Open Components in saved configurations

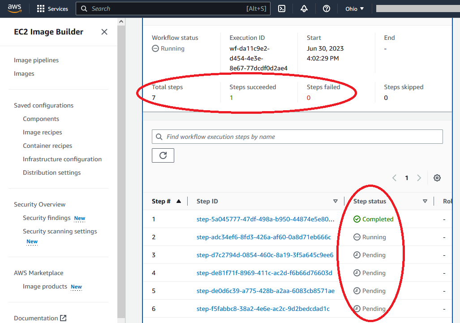coord(41,119)
